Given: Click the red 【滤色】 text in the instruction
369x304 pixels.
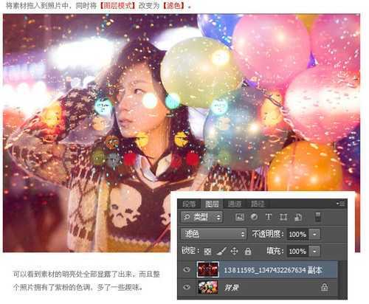Looking at the screenshot, I should pyautogui.click(x=173, y=5).
